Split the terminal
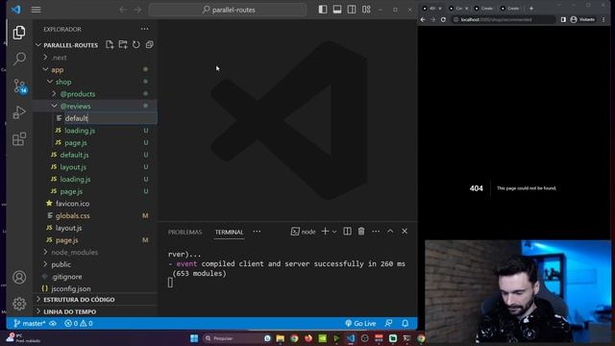This screenshot has height=346, width=615. click(347, 232)
